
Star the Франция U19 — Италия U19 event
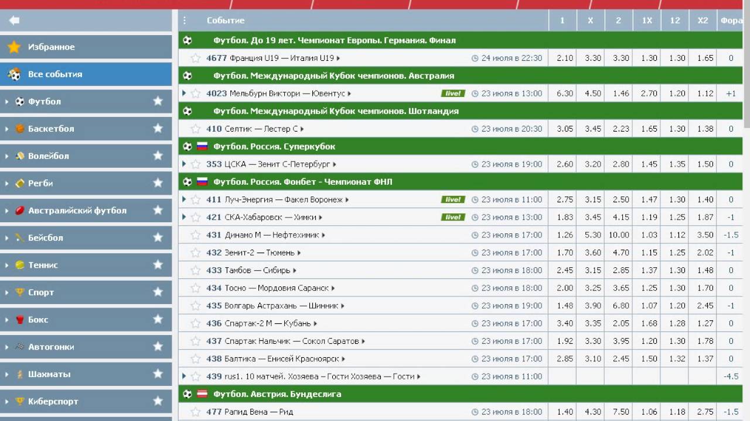[196, 58]
